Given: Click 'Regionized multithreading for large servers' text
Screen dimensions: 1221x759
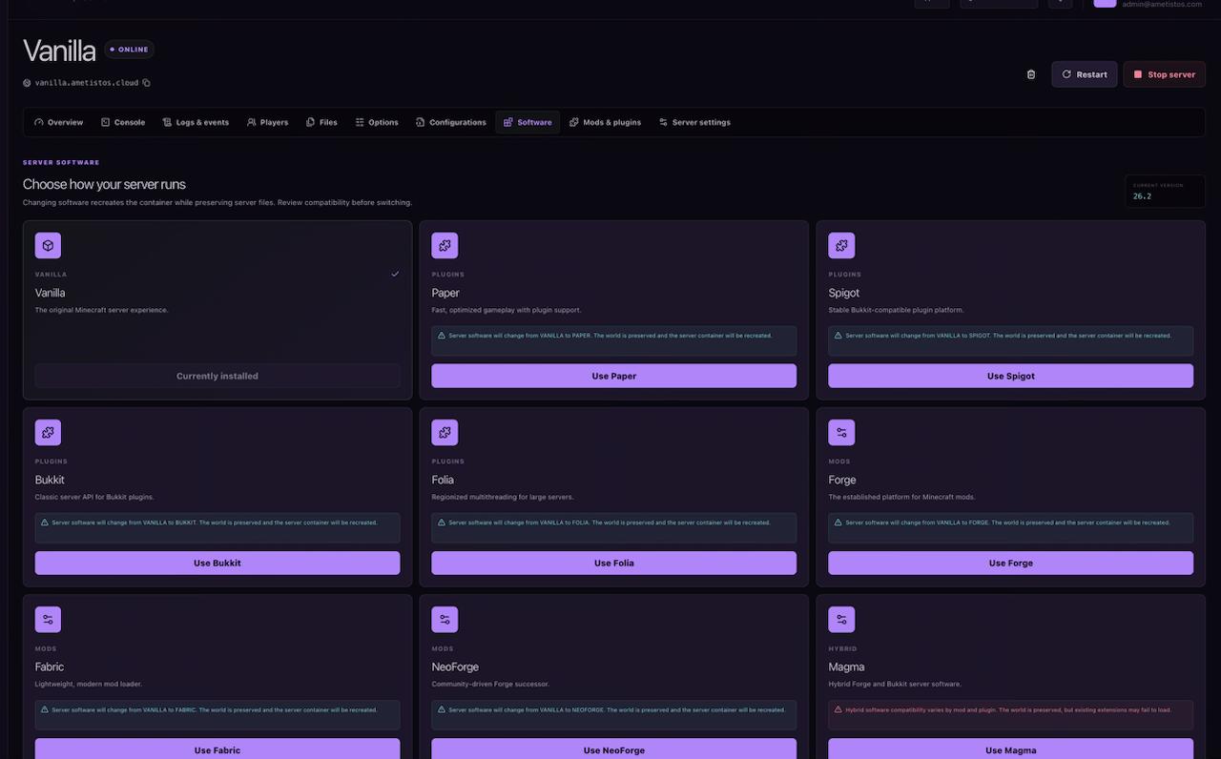Looking at the screenshot, I should tap(503, 497).
